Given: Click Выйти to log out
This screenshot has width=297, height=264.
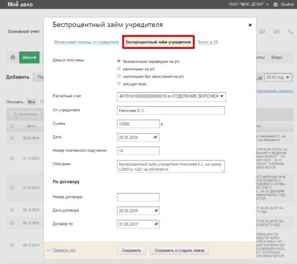Looking at the screenshot, I should [287, 5].
